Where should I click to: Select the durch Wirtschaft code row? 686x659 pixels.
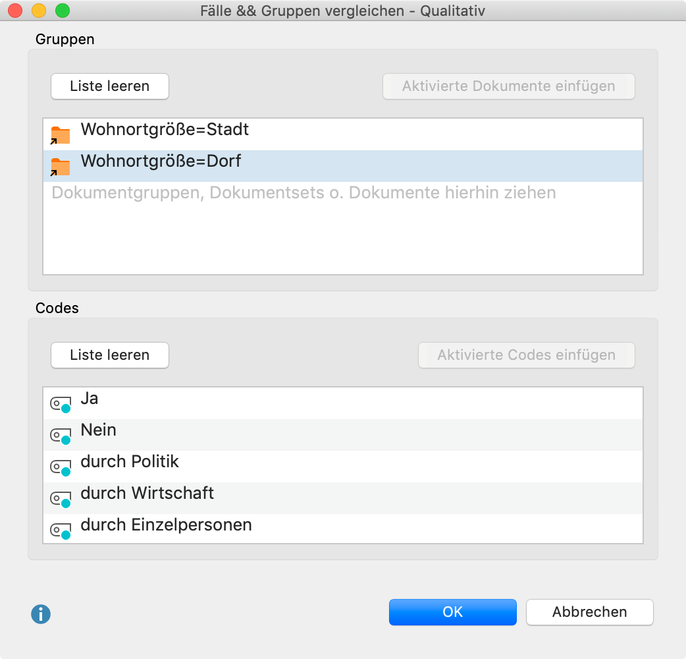pyautogui.click(x=147, y=494)
